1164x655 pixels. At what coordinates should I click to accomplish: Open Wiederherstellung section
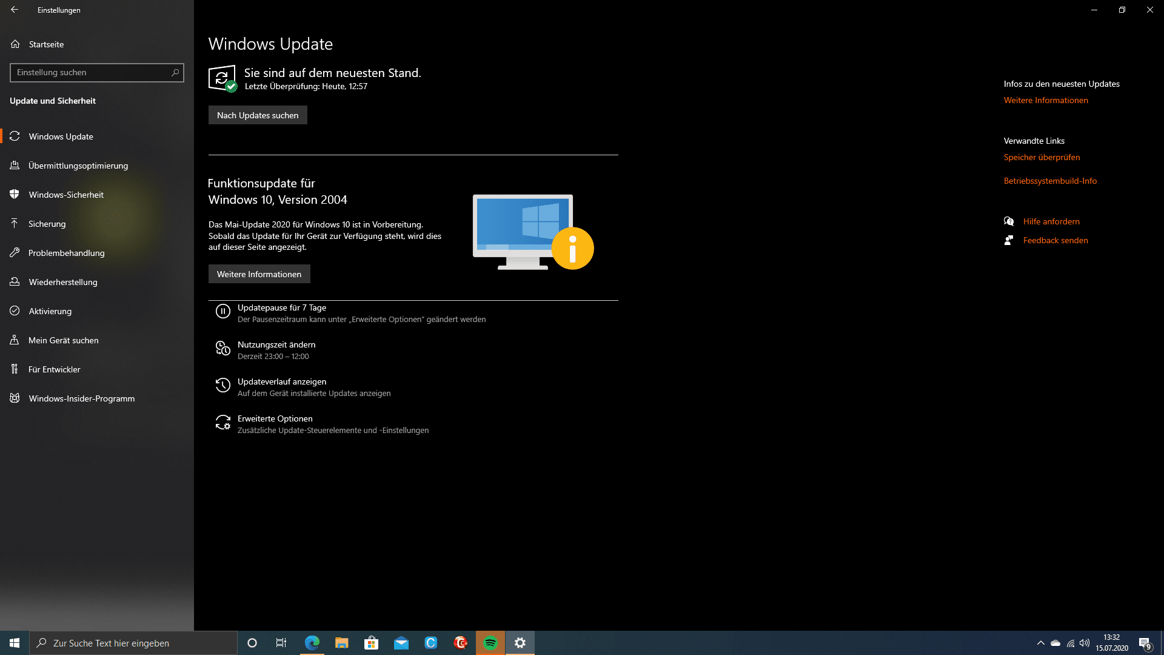click(x=97, y=282)
